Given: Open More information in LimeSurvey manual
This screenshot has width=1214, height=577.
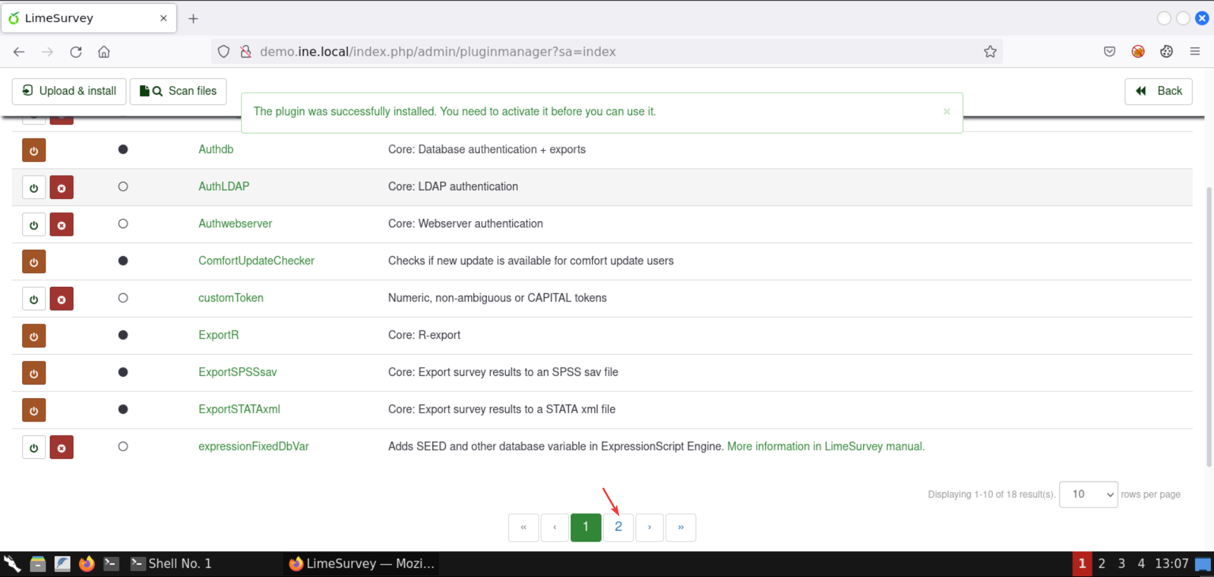Looking at the screenshot, I should pyautogui.click(x=826, y=446).
